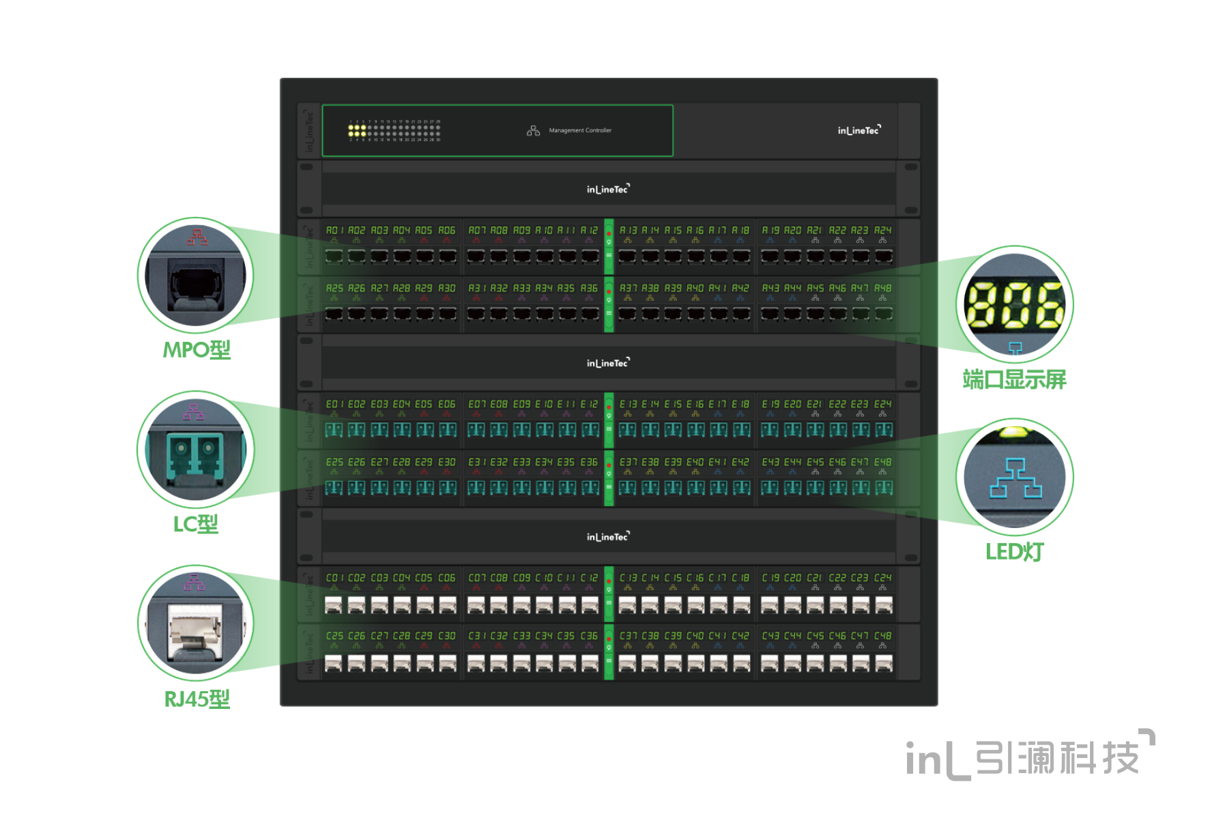
Task: Click port label E45
Action: [815, 462]
